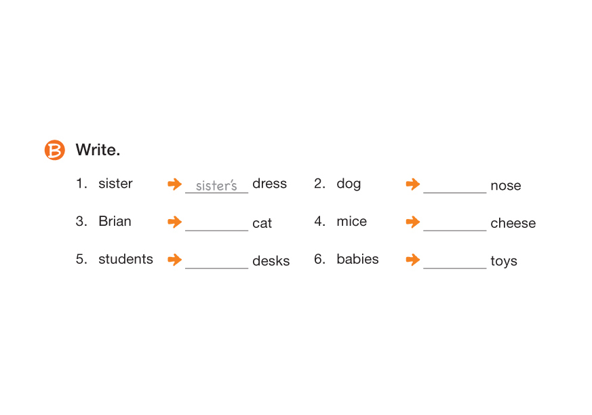Click the word students in item 5

[125, 260]
